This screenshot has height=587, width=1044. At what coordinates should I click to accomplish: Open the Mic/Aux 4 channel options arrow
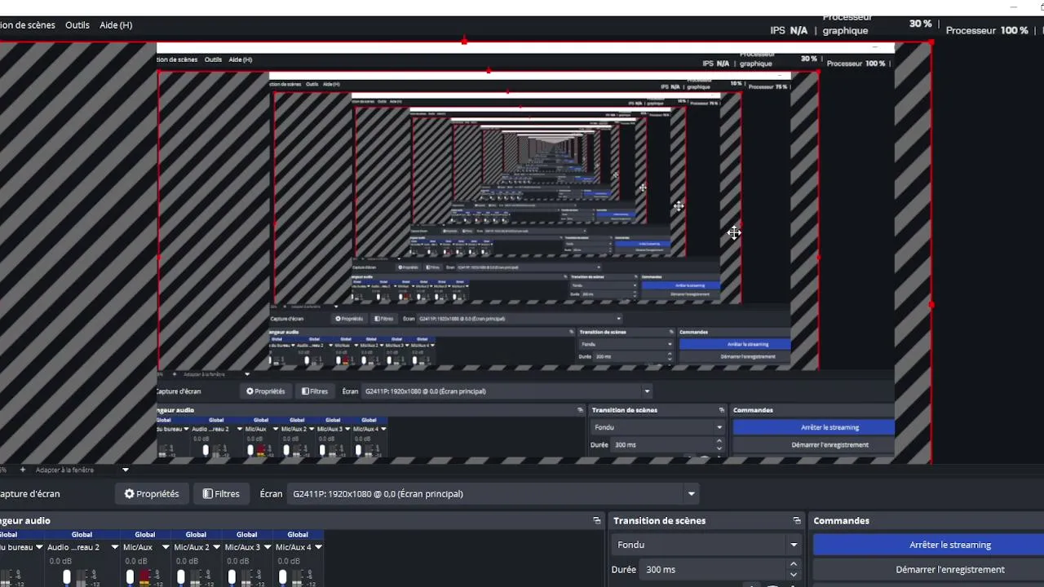(318, 547)
